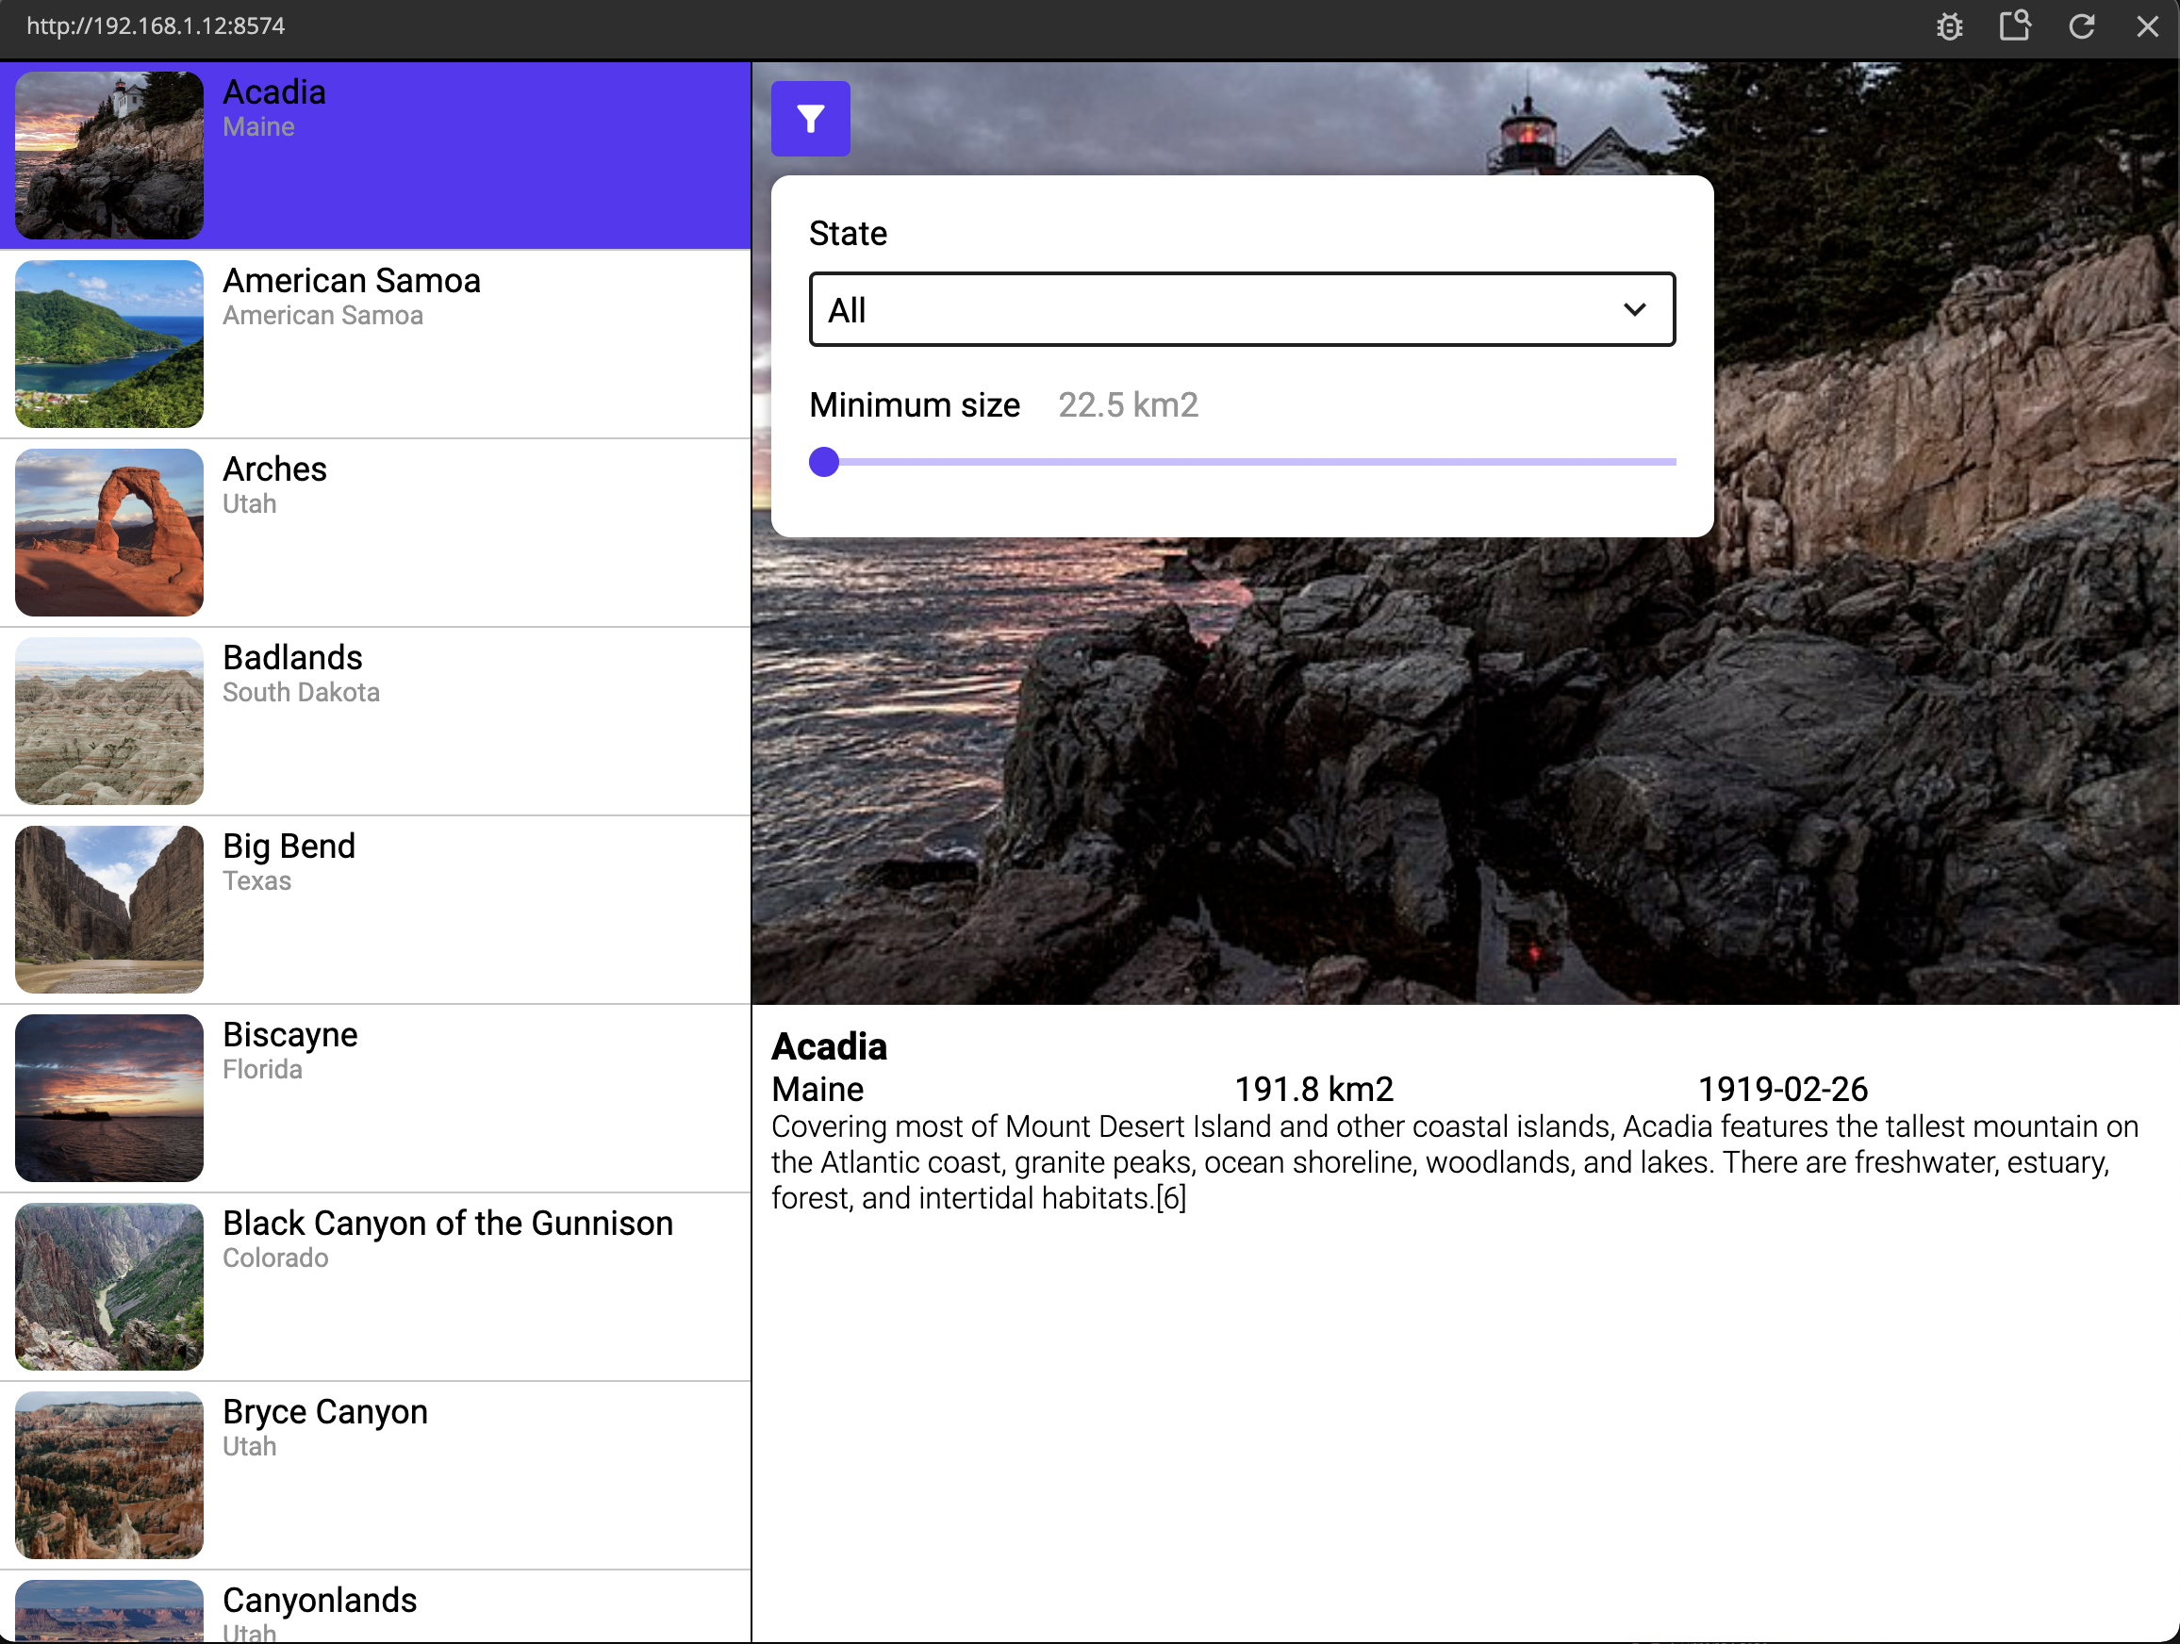Screen dimensions: 2180x1644
Task: Click 'Utah' under Bryce Canyon
Action: pos(249,1447)
